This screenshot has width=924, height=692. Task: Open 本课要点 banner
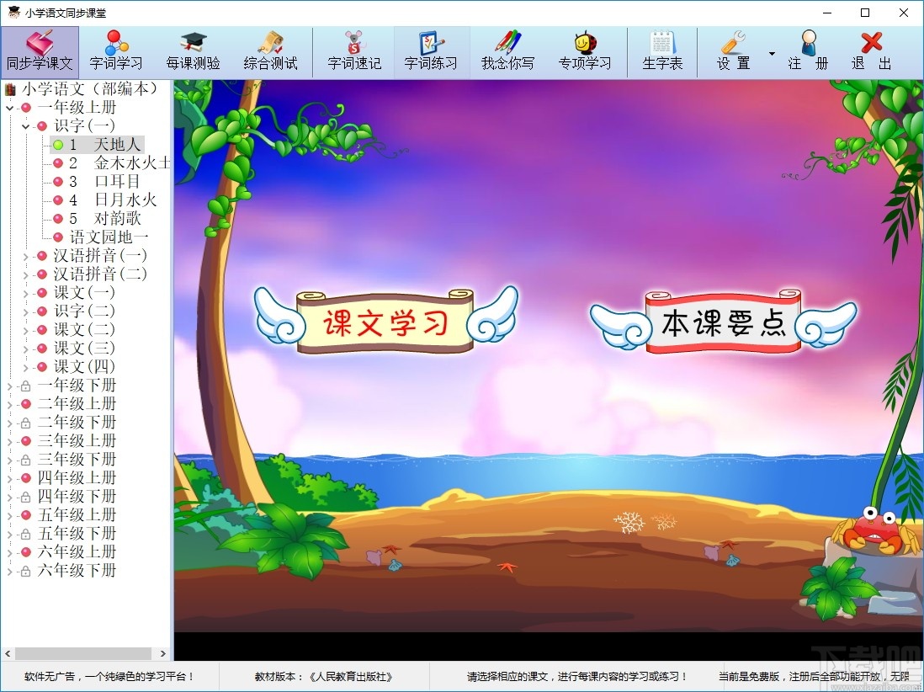coord(724,323)
